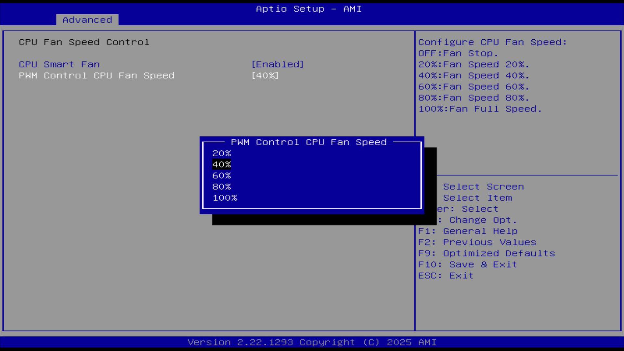Click F9: Optimized Defaults hint
The image size is (624, 351).
(x=486, y=253)
